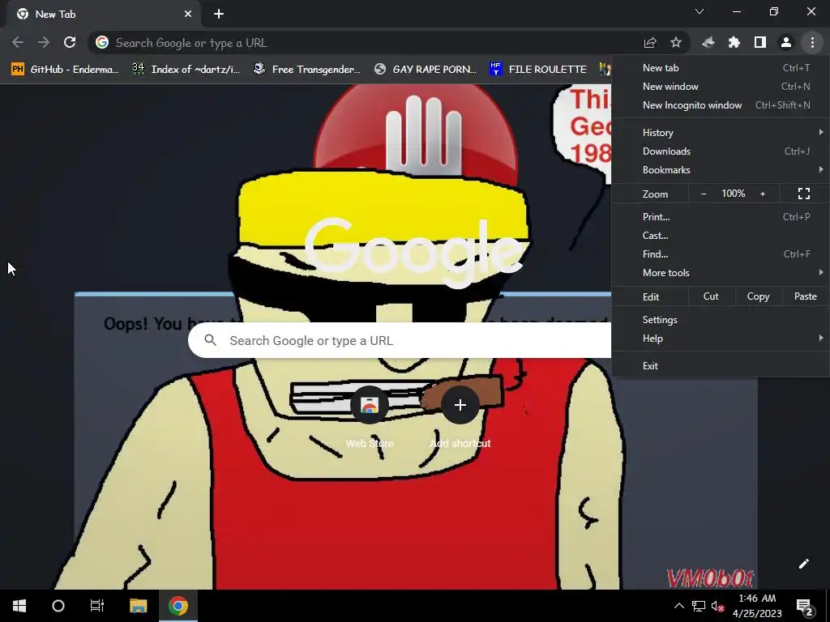Open the Windows Start menu
The width and height of the screenshot is (830, 622).
19,606
